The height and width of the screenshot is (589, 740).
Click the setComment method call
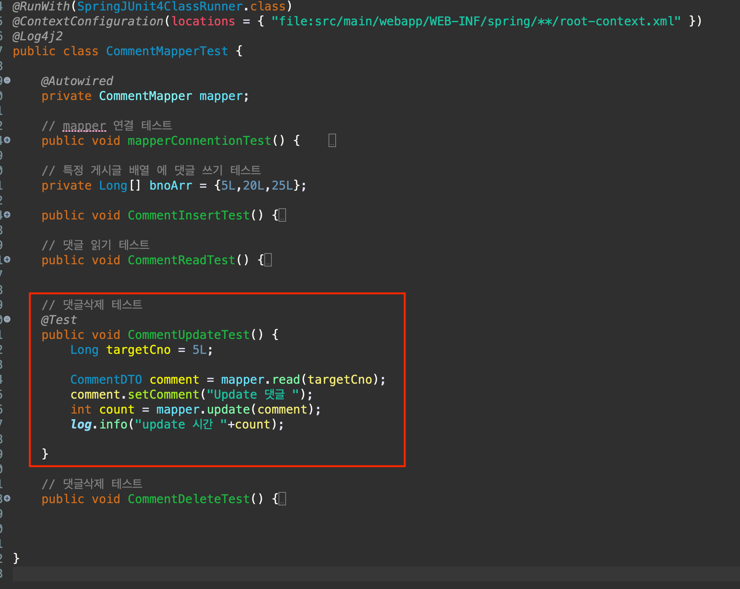[x=163, y=395]
